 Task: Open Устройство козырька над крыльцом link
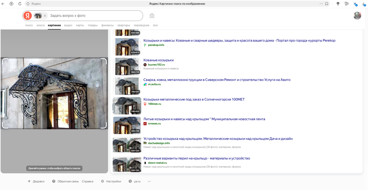(x=218, y=139)
